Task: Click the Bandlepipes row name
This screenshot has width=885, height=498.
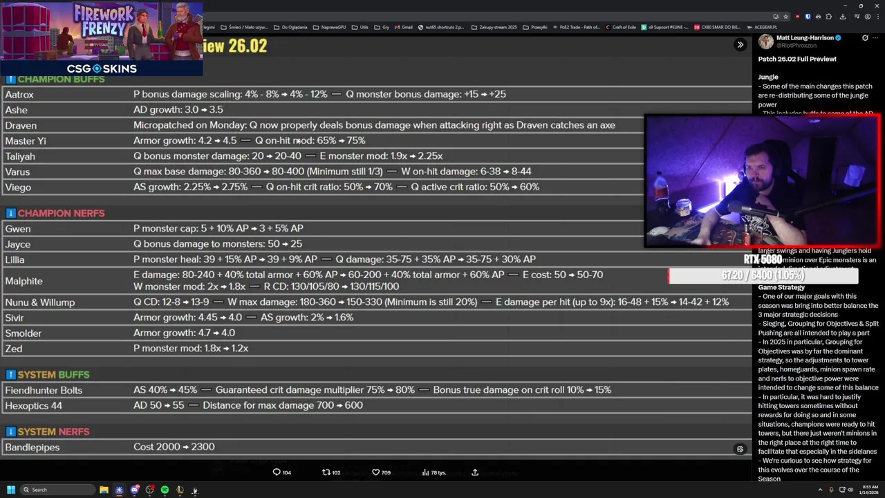Action: coord(32,448)
